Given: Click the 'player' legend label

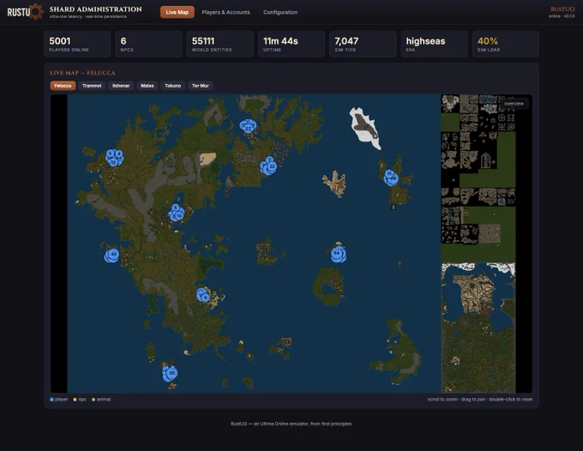Looking at the screenshot, I should 62,400.
